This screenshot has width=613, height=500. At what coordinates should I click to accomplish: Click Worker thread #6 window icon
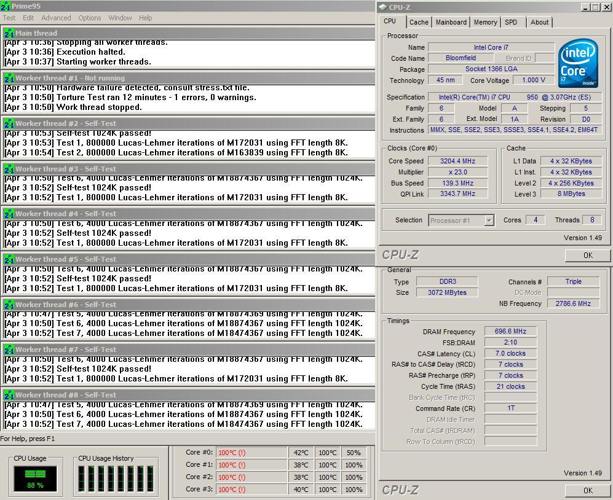9,304
